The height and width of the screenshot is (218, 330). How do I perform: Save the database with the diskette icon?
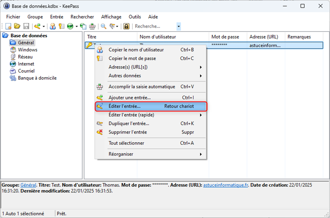(26, 26)
